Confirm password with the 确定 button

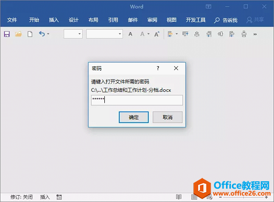pyautogui.click(x=134, y=117)
